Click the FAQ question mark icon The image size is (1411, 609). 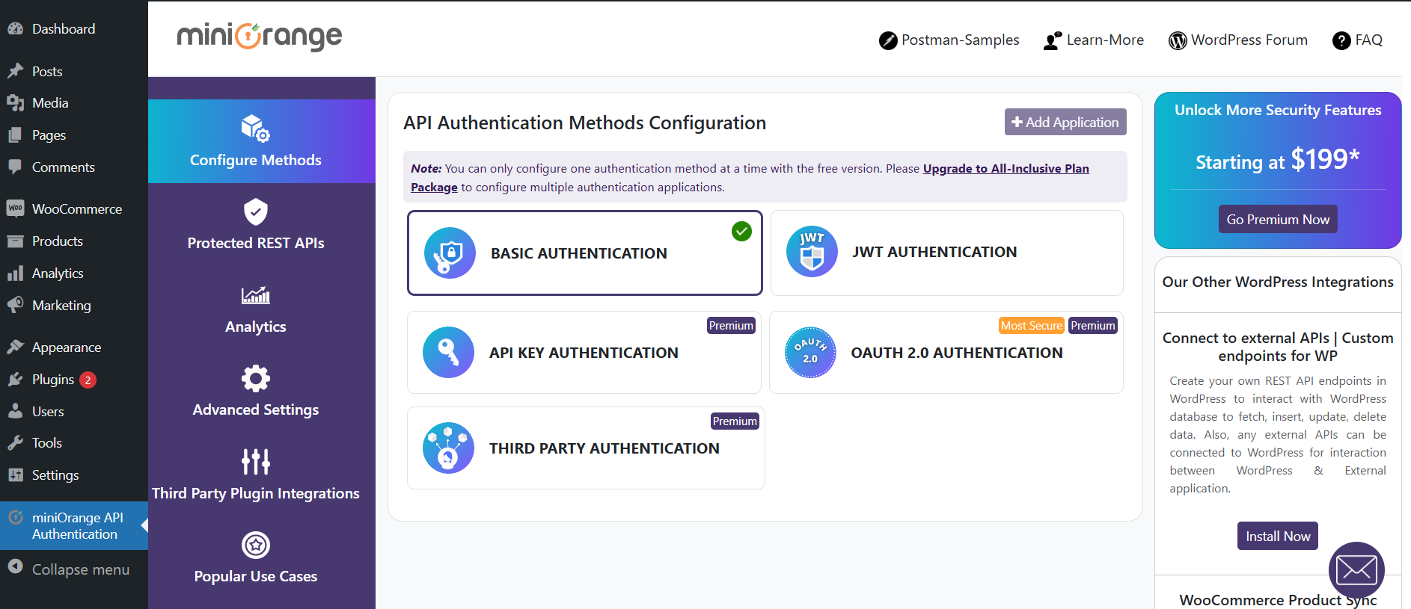[1341, 40]
